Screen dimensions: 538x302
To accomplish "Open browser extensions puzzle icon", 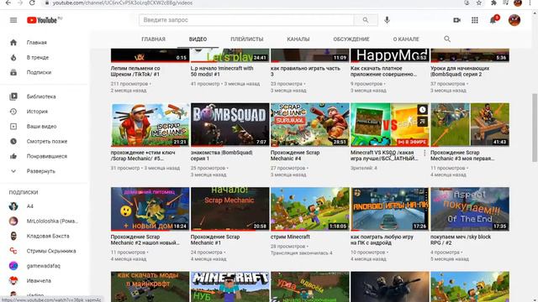I will 493,3.
